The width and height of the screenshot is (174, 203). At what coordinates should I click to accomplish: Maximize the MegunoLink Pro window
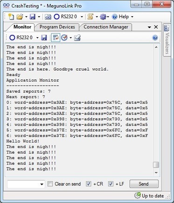[x=147, y=5]
